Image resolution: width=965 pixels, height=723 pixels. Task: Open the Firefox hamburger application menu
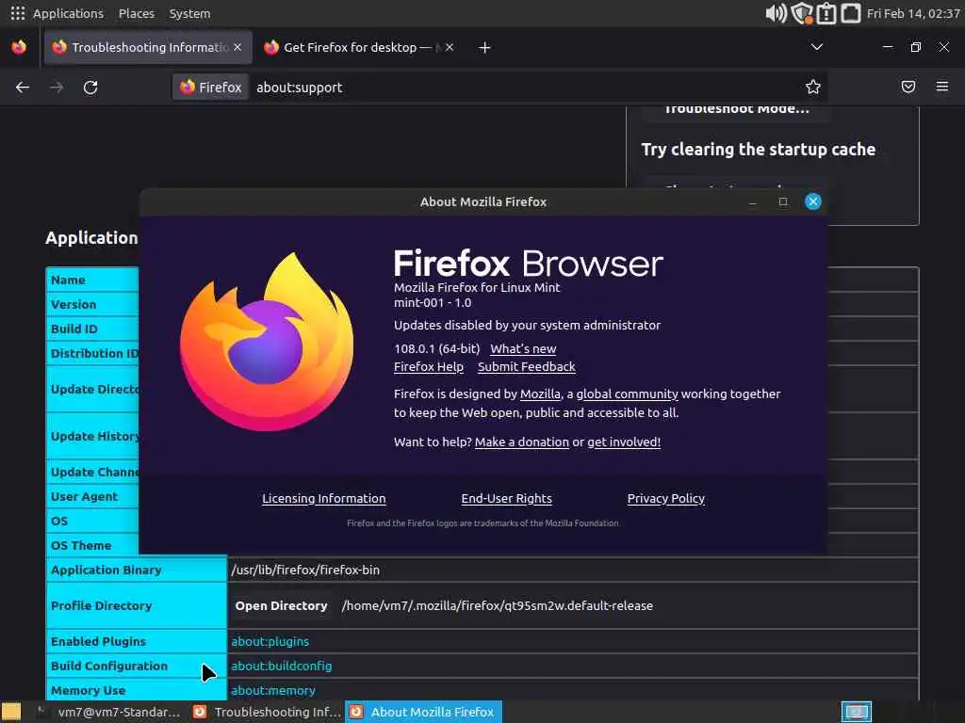point(942,87)
